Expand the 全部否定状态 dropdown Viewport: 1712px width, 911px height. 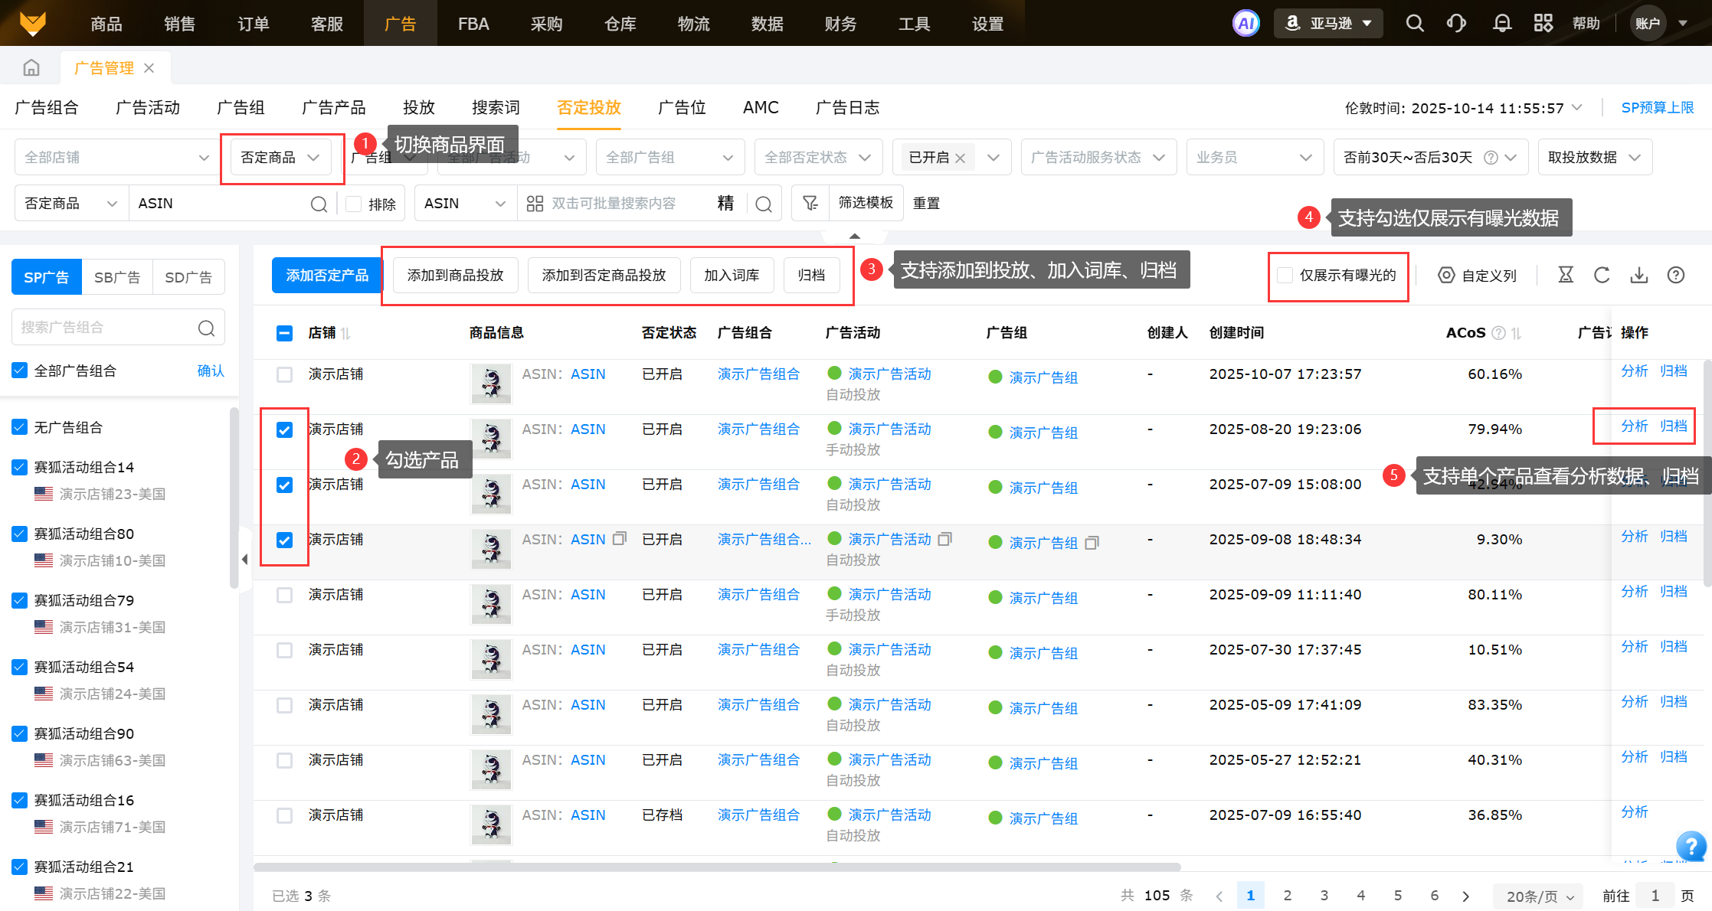click(x=817, y=157)
